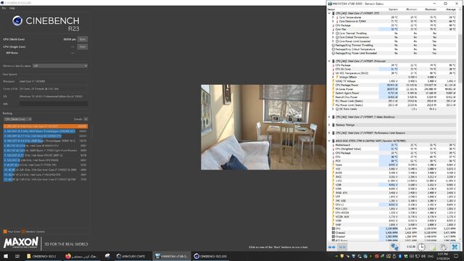Select the CPU Package Power sensor row
Viewport: 464px width, 261px height.
(394, 85)
